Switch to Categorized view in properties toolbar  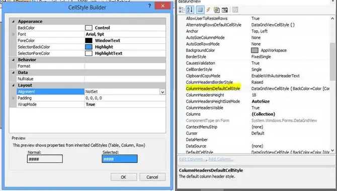(182, 10)
